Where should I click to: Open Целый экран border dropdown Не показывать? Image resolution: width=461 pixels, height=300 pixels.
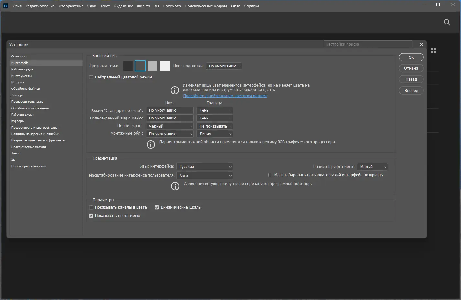click(x=215, y=126)
